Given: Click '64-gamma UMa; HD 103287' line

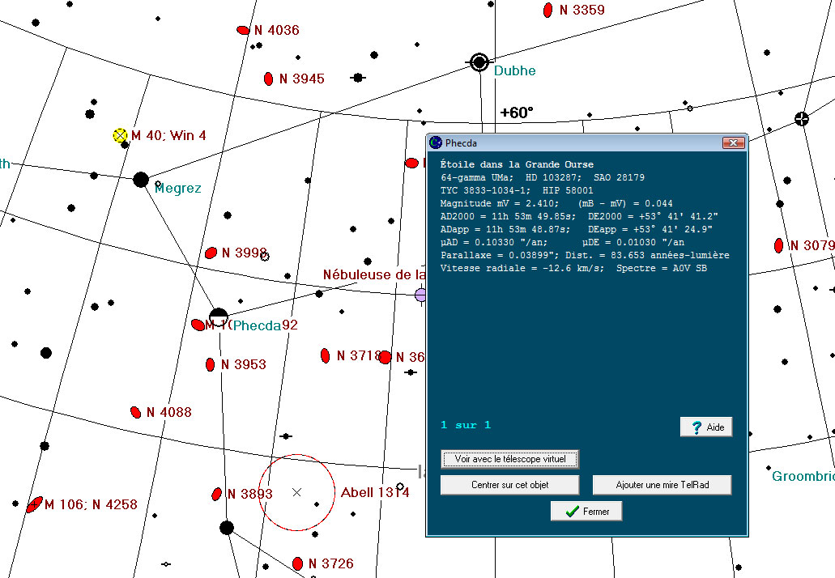Looking at the screenshot, I should pos(542,177).
